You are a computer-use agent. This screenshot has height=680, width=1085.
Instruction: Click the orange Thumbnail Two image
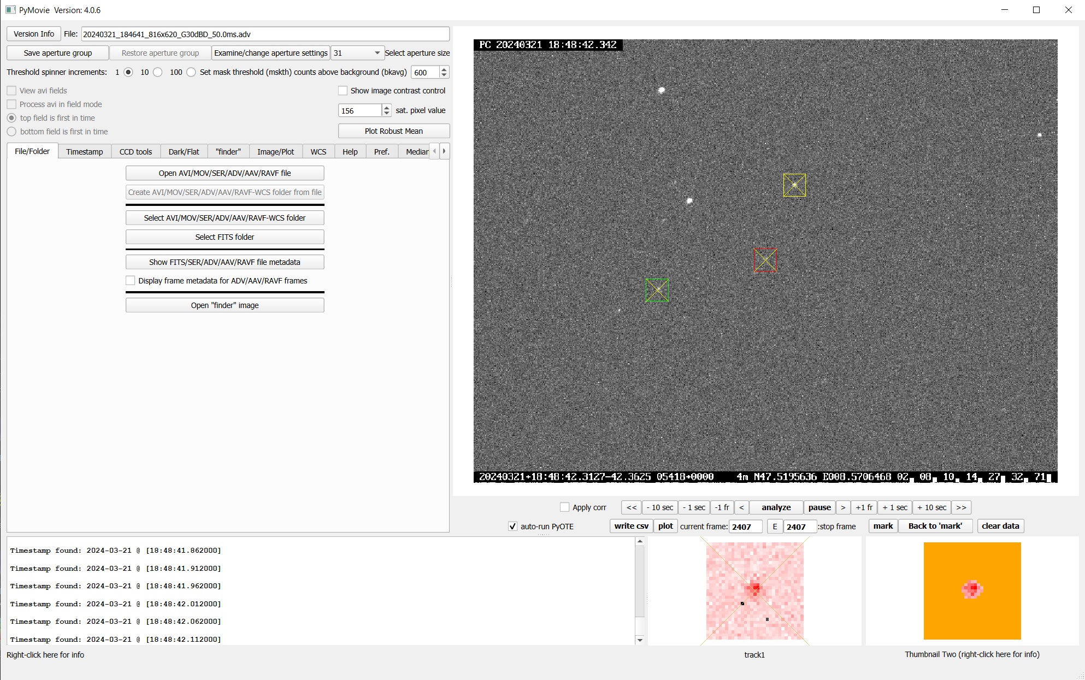(x=972, y=590)
